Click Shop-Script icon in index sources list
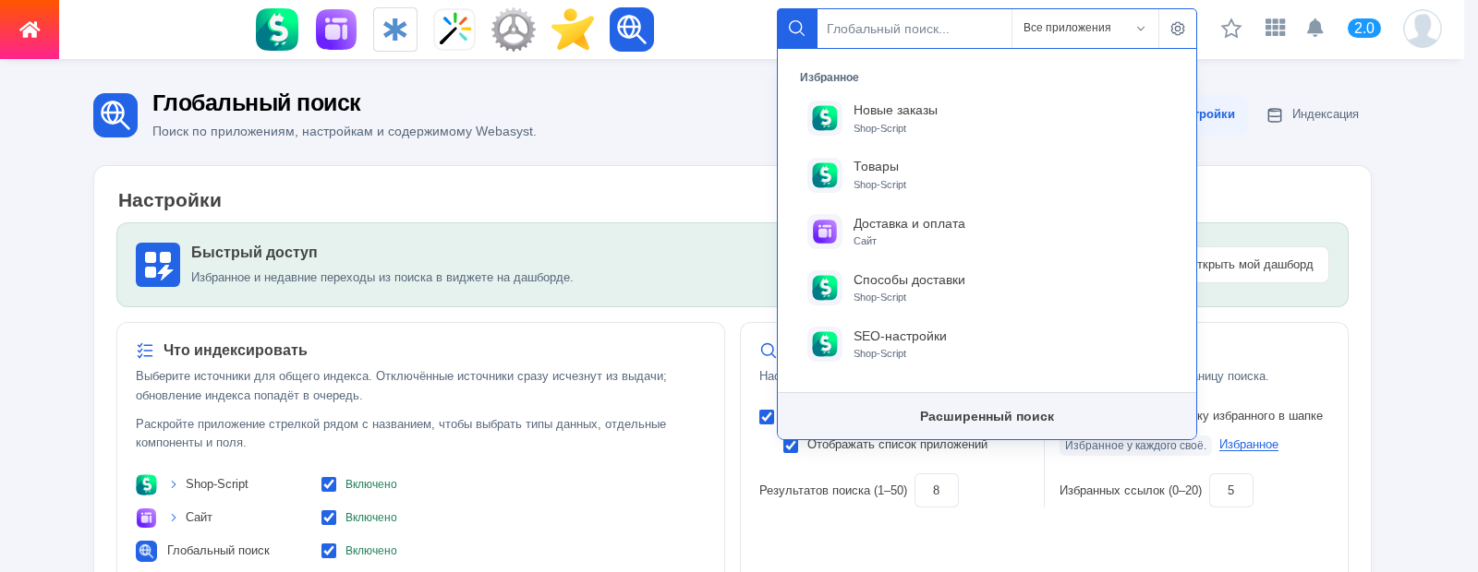 click(x=146, y=484)
